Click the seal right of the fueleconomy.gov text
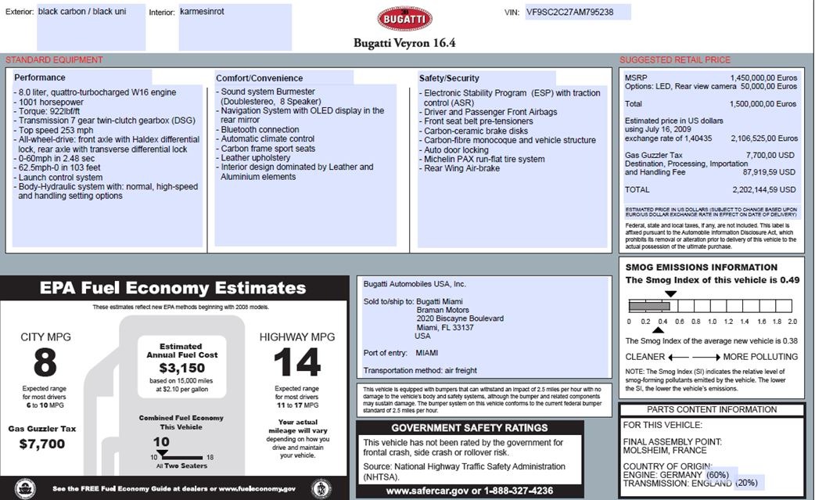 coord(321,487)
